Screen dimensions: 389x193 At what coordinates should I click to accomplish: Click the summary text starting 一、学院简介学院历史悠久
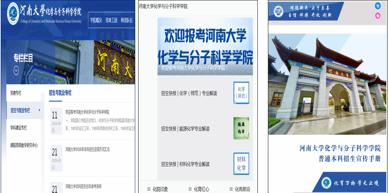coord(100,121)
